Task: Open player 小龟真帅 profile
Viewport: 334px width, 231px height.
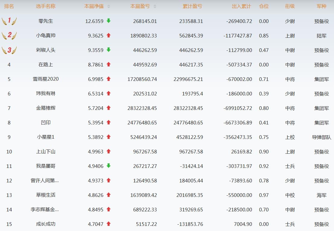Action: 46,36
